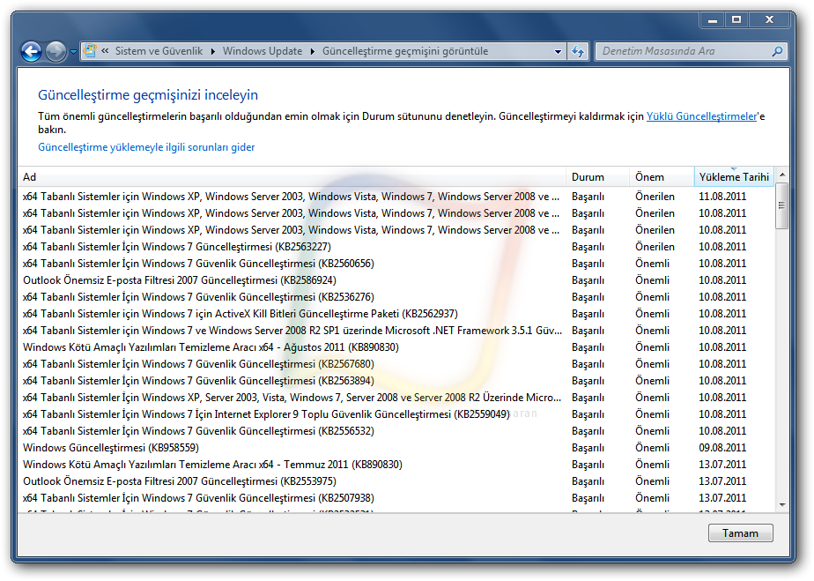The image size is (814, 581).
Task: Select the Server 2008 R2 Üzerinde Micro... row
Action: coord(396,398)
